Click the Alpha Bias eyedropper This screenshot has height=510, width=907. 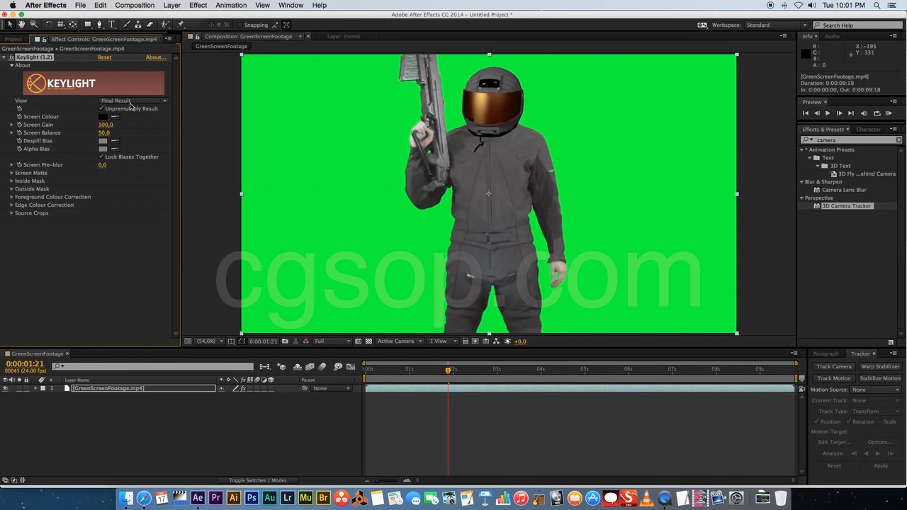pyautogui.click(x=115, y=149)
